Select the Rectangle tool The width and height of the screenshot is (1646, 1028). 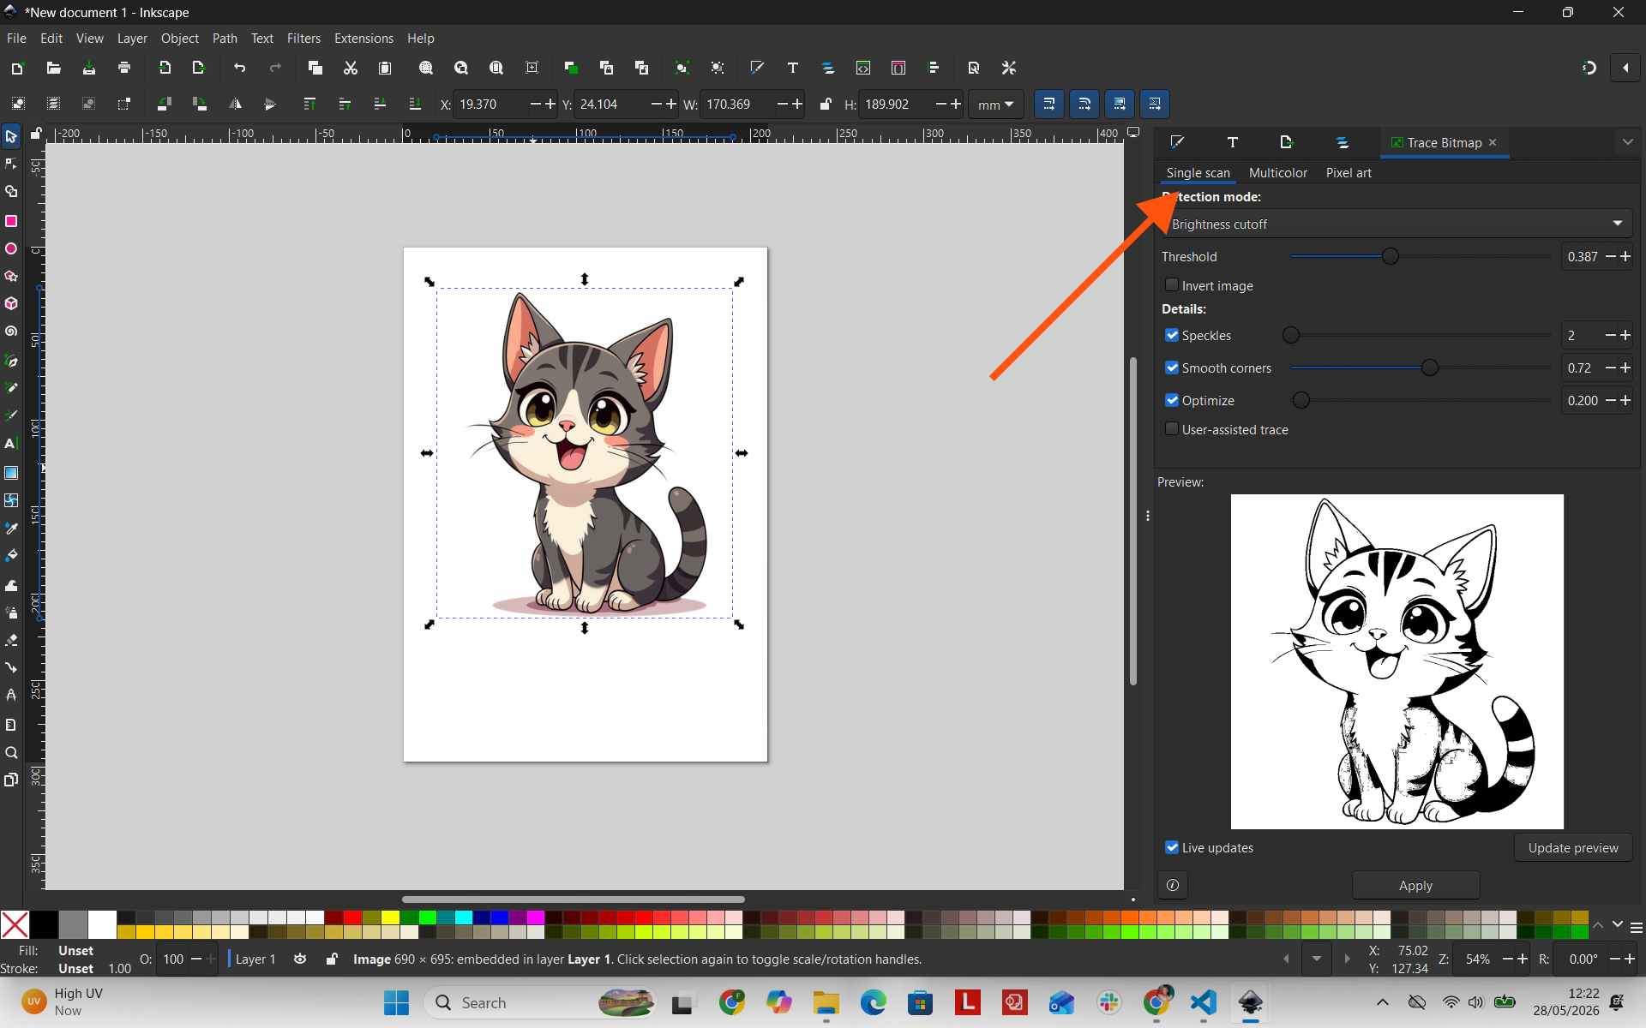coord(11,221)
